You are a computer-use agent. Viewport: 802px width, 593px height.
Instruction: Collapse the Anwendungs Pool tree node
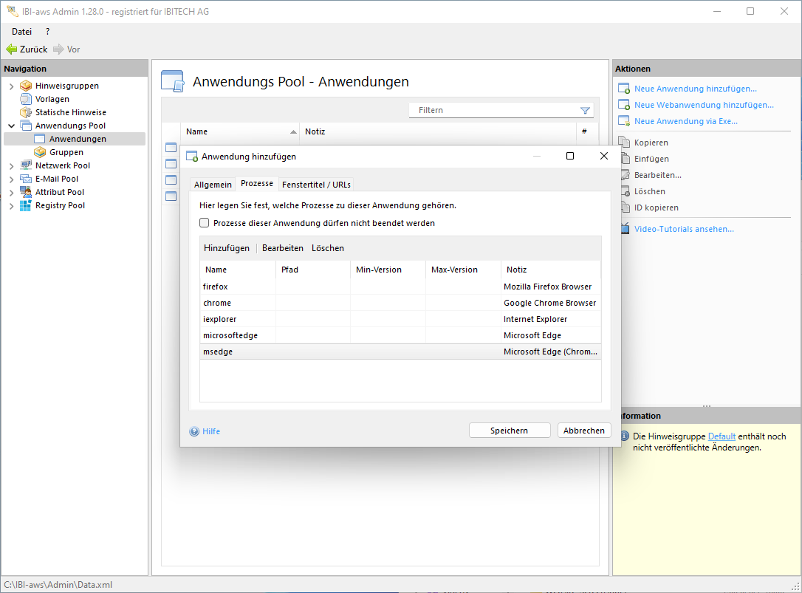[11, 126]
